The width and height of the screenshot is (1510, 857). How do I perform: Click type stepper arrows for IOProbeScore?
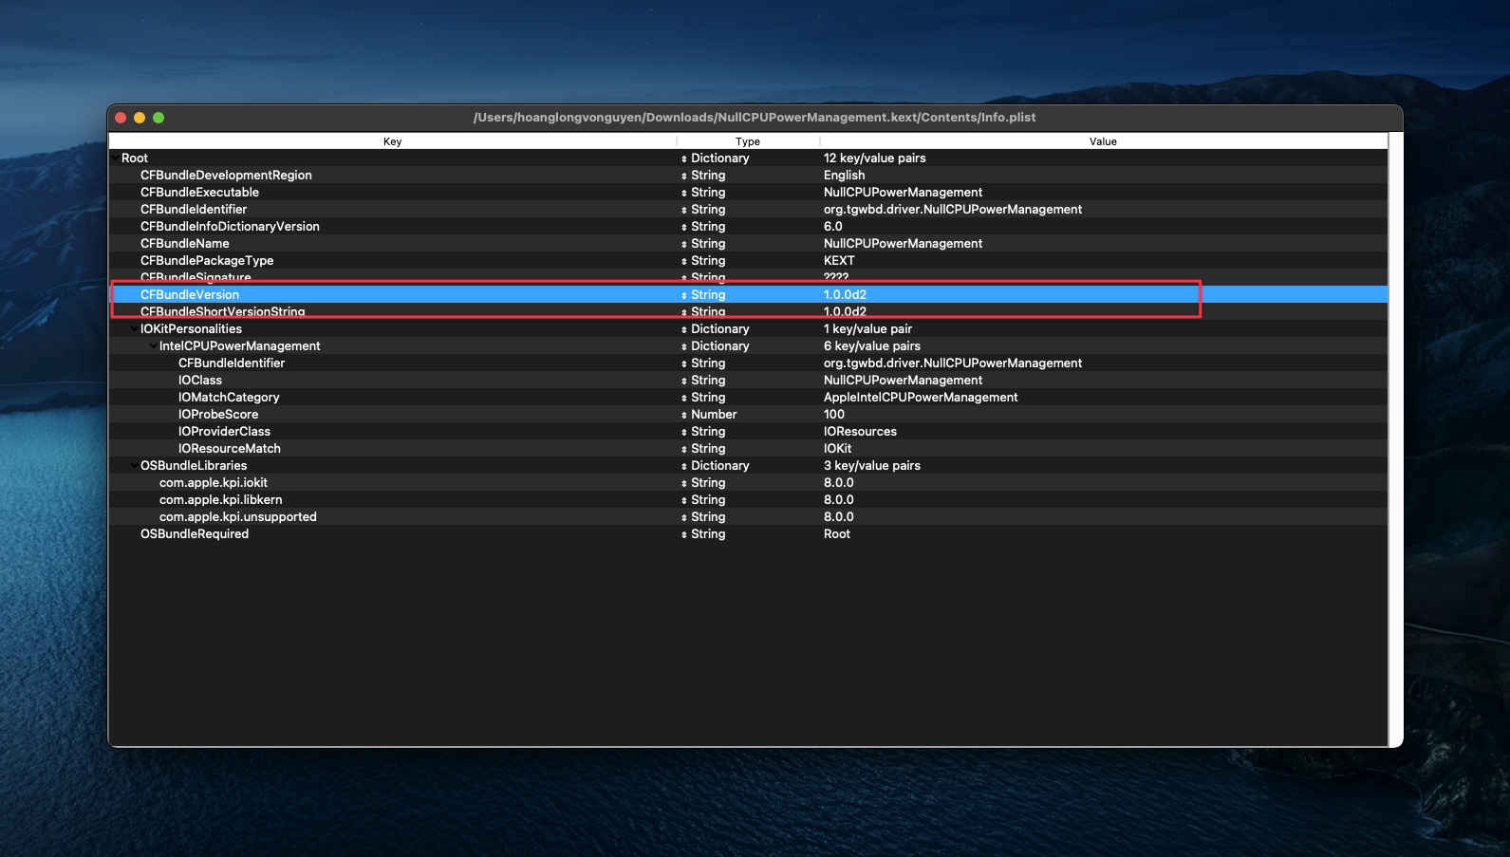683,415
